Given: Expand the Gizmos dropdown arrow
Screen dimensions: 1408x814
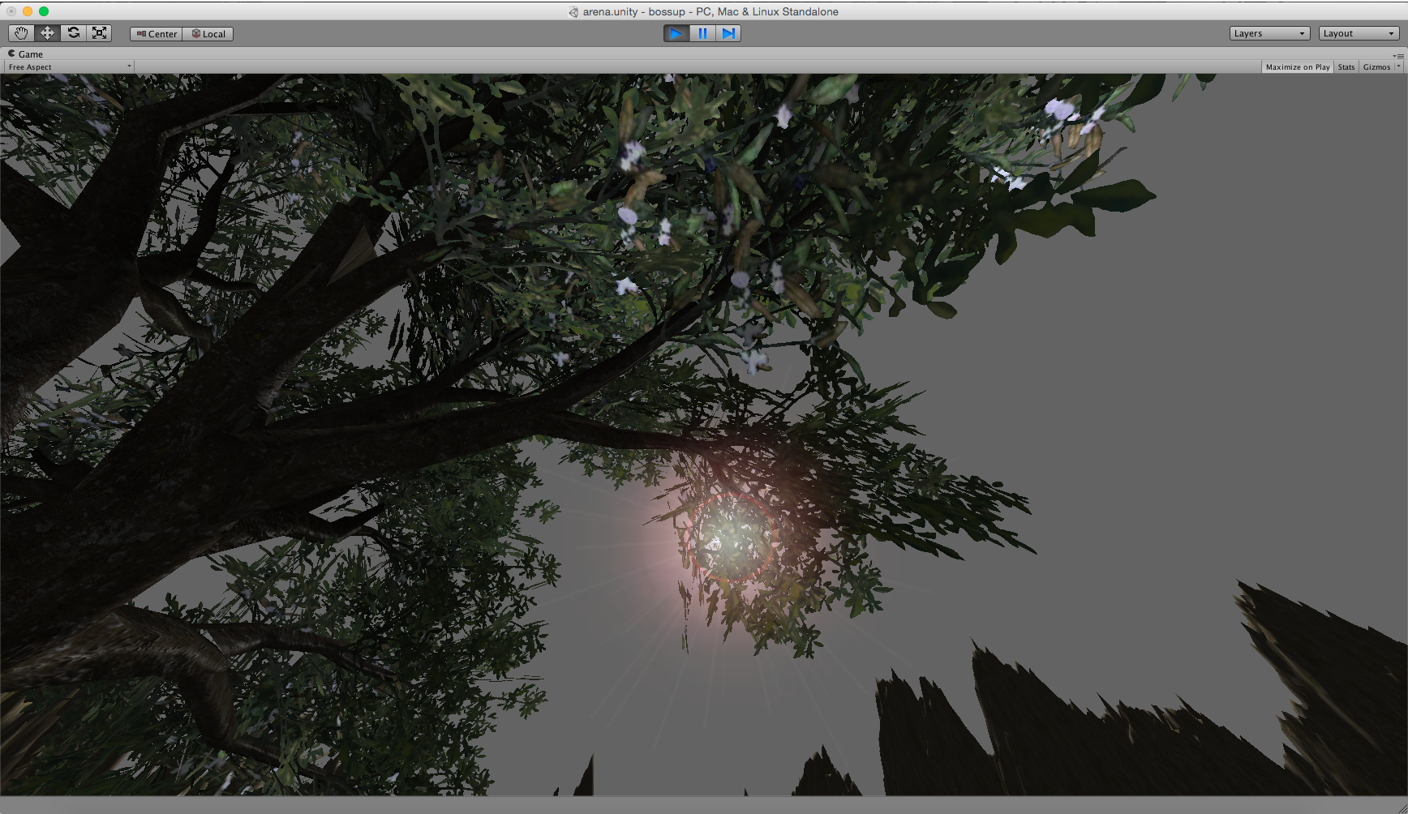Looking at the screenshot, I should (1398, 66).
